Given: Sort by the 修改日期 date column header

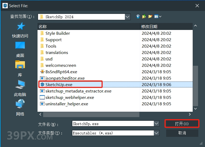Looking at the screenshot, I should pyautogui.click(x=166, y=27).
